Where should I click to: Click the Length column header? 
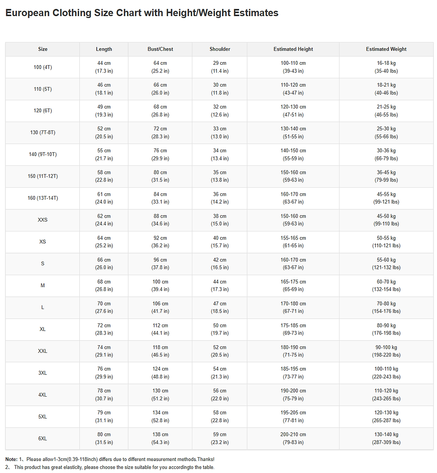point(104,49)
